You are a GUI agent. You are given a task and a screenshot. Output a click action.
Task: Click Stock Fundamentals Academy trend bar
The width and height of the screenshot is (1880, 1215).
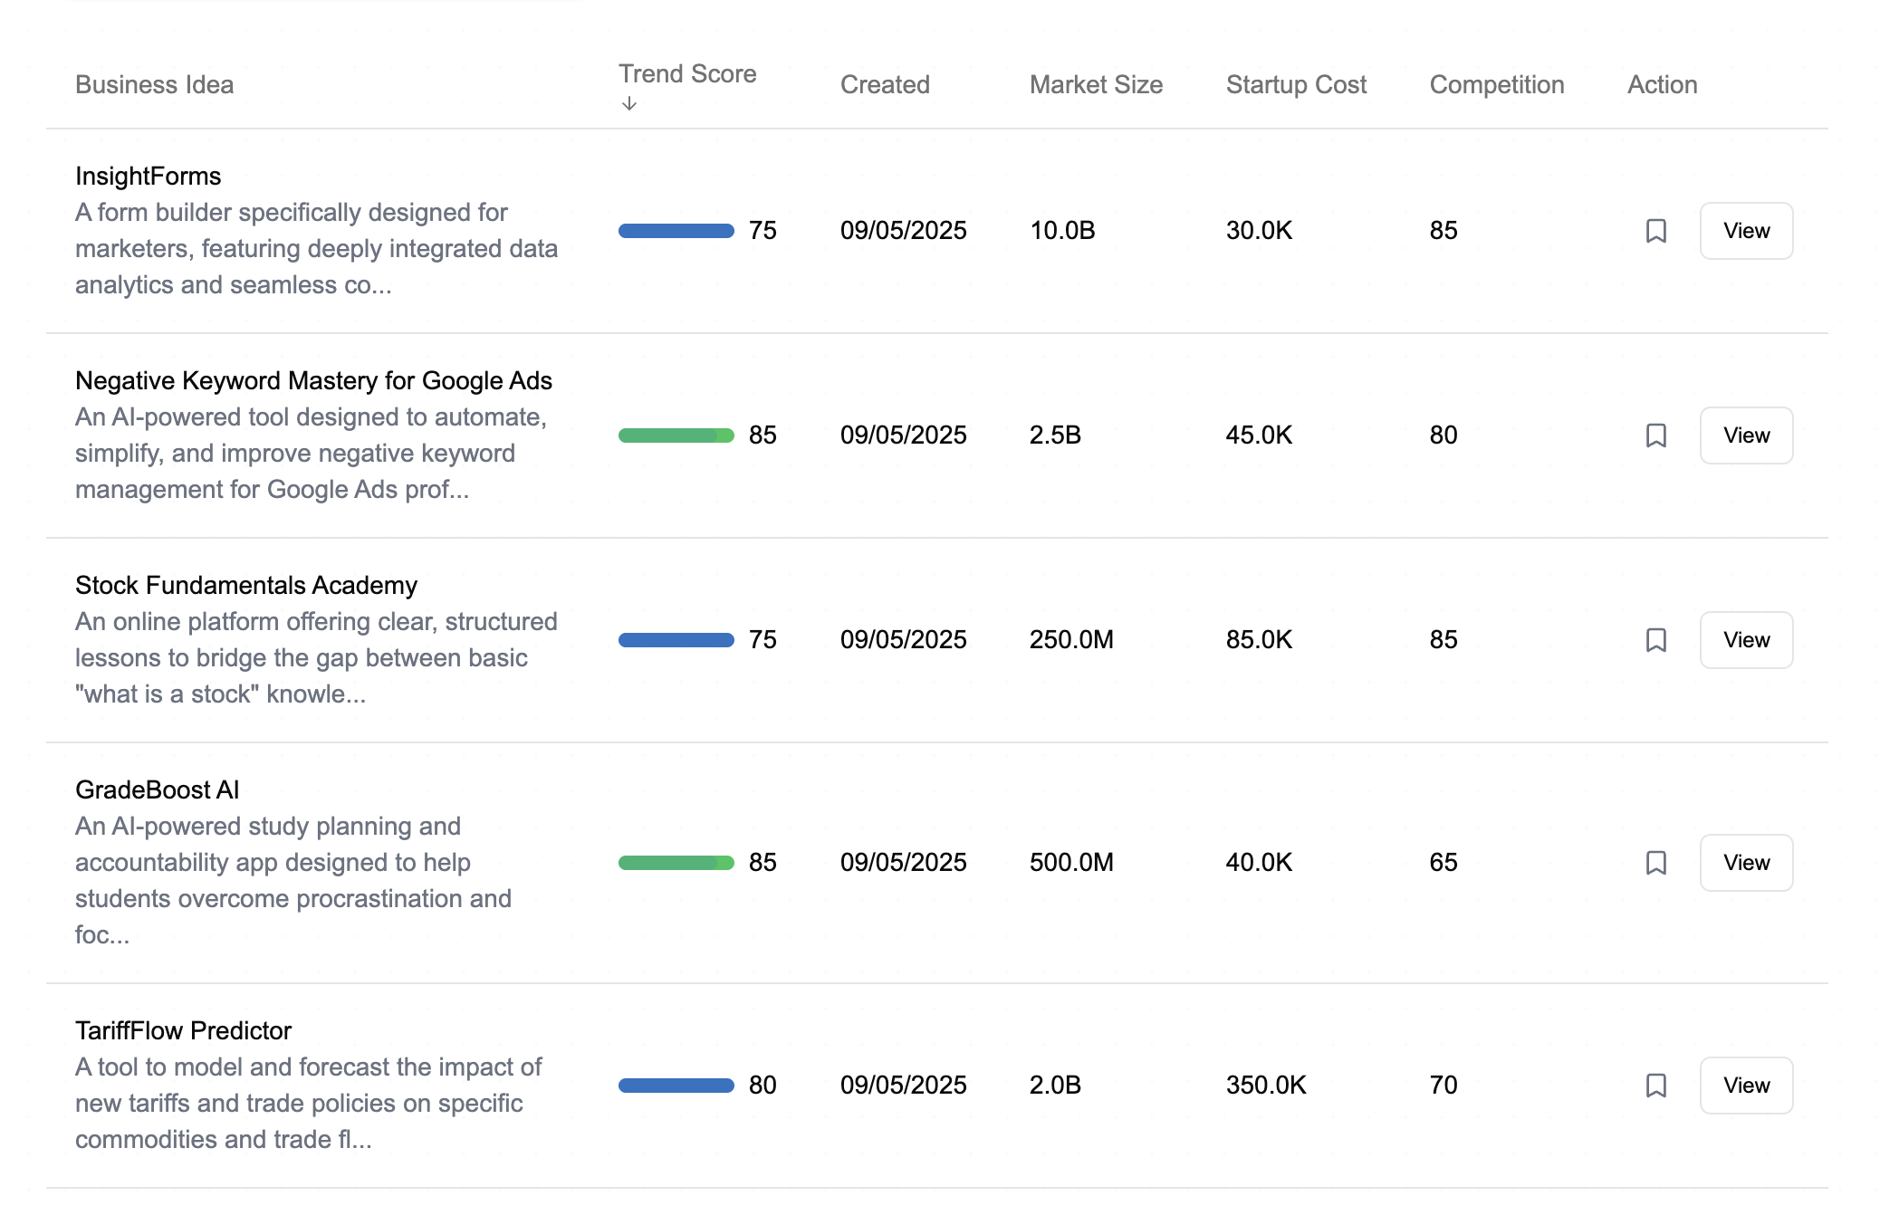(x=676, y=640)
